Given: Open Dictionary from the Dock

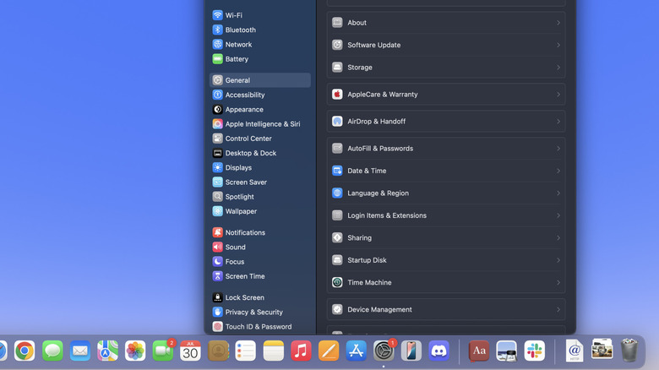Looking at the screenshot, I should 479,351.
